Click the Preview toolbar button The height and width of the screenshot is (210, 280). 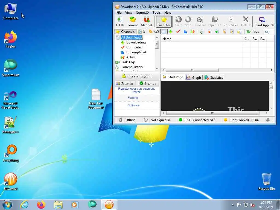pos(200,22)
